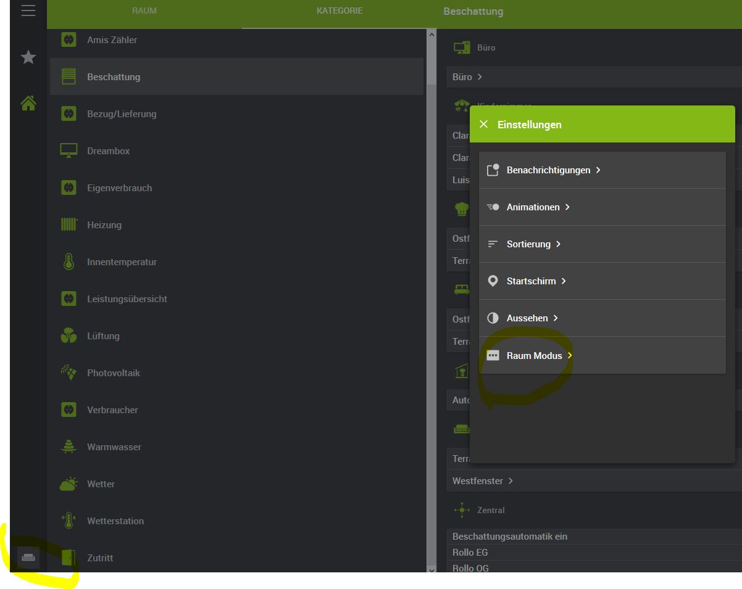The width and height of the screenshot is (742, 589).
Task: Switch to the KATEGORIE tab
Action: 340,11
